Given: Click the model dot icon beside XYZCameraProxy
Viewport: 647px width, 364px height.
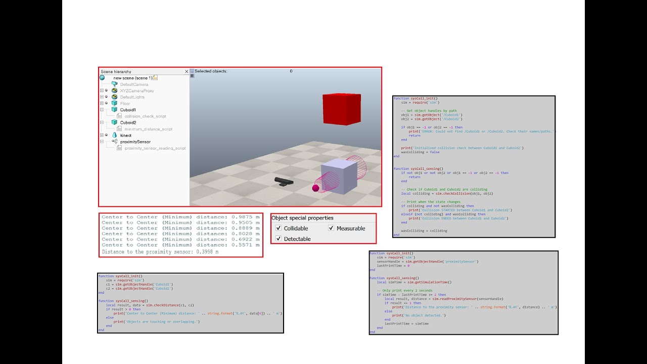Looking at the screenshot, I should click(106, 90).
